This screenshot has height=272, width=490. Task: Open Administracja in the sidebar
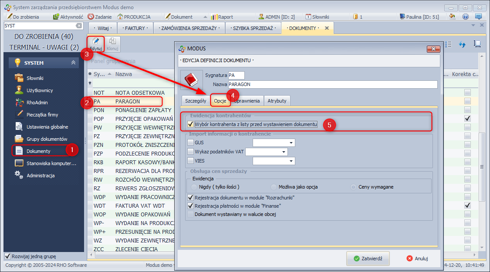tap(41, 176)
